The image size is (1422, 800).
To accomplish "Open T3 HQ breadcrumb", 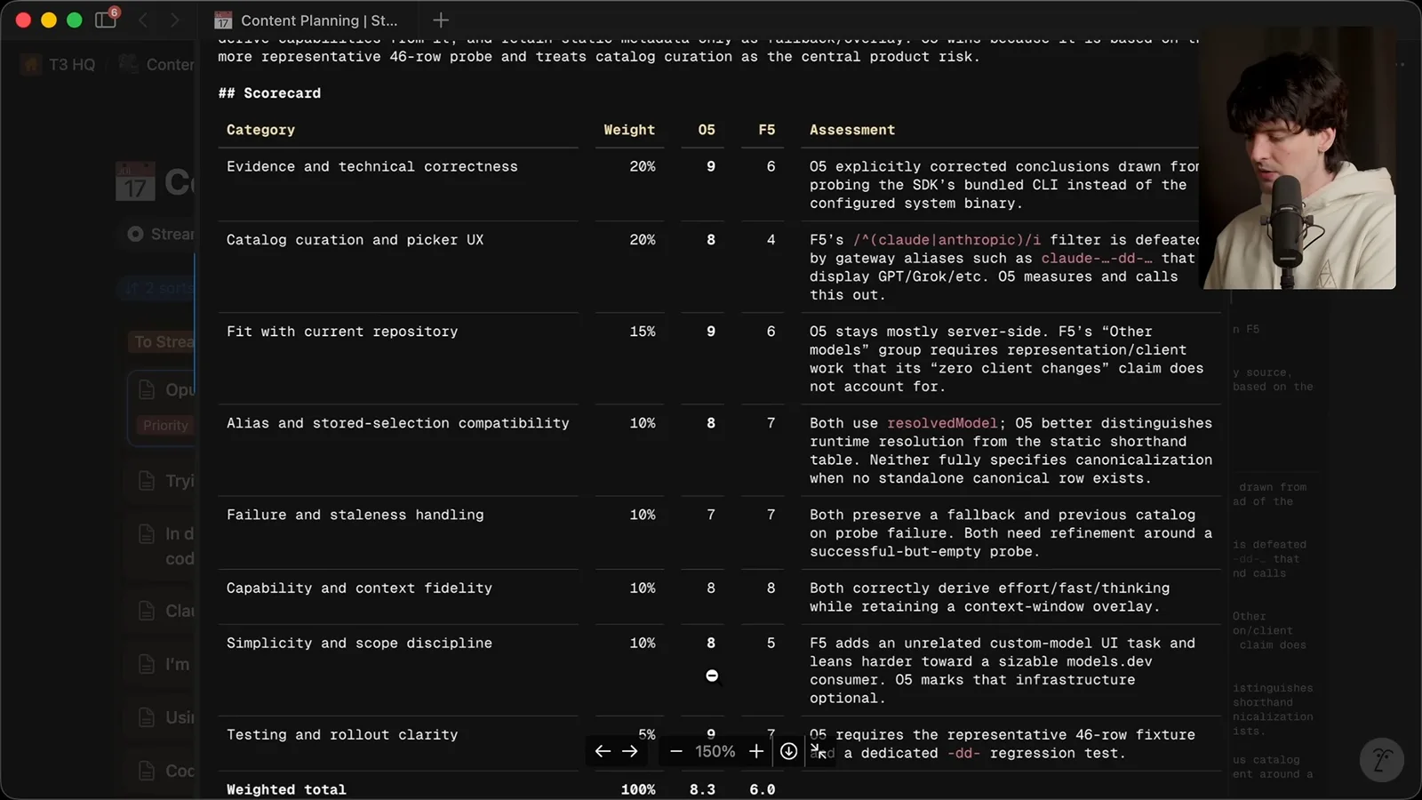I will 72,64.
